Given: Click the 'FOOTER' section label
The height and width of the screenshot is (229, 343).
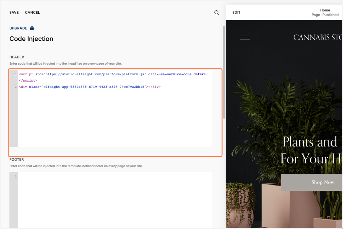Looking at the screenshot, I should [17, 159].
